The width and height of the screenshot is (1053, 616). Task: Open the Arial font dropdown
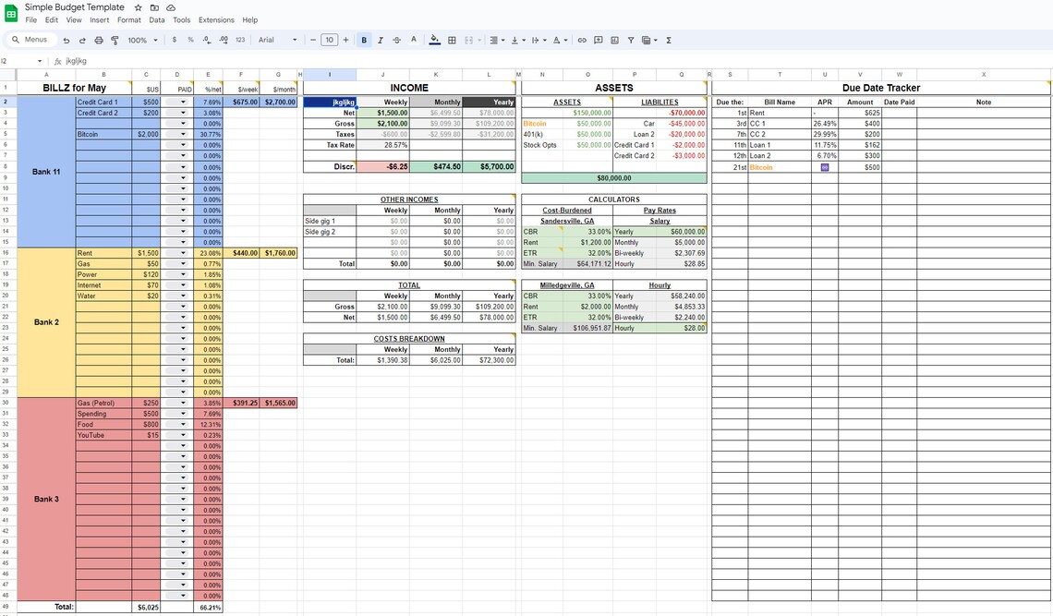[279, 40]
